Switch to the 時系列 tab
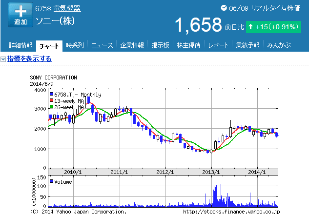Image resolution: width=309 pixels, height=214 pixels. click(75, 45)
